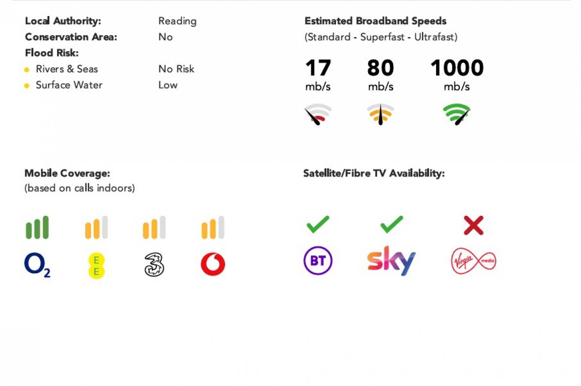This screenshot has height=386, width=581.
Task: Click the green ultrafast speed gauge
Action: 457,115
